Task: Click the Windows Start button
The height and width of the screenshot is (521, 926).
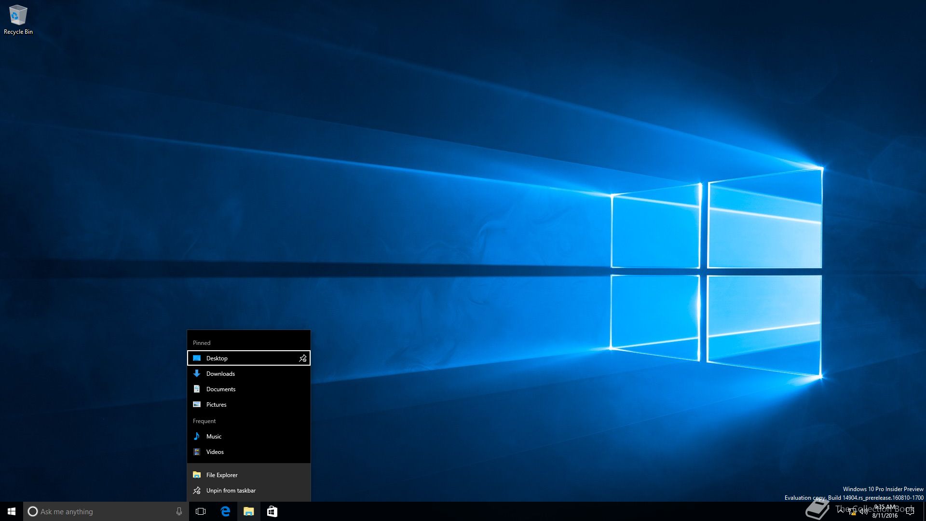Action: pos(12,511)
